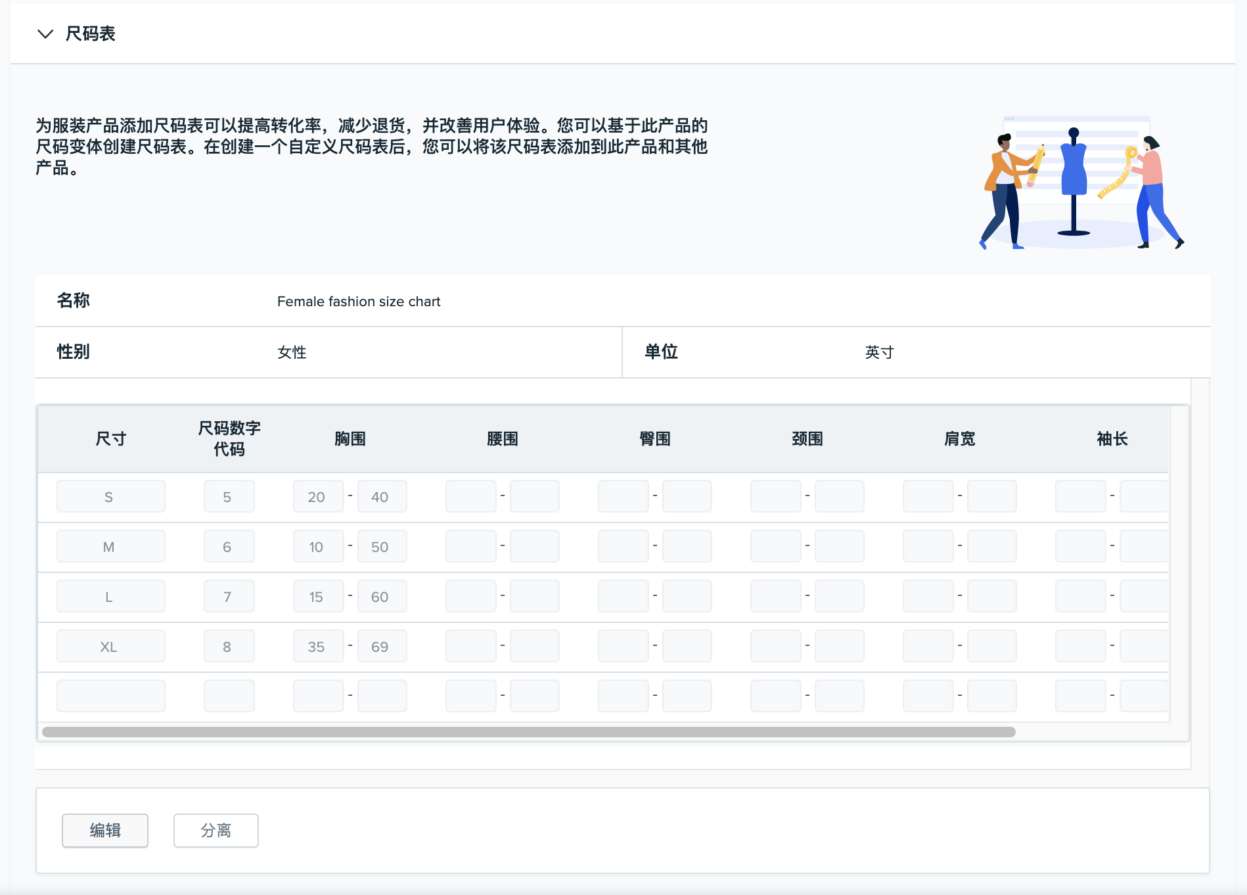Click the 分离 button
The image size is (1247, 895).
[x=216, y=831]
